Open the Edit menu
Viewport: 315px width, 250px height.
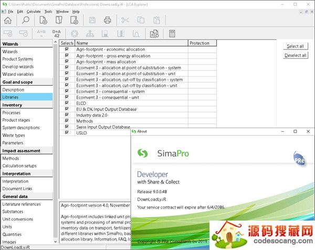20,12
